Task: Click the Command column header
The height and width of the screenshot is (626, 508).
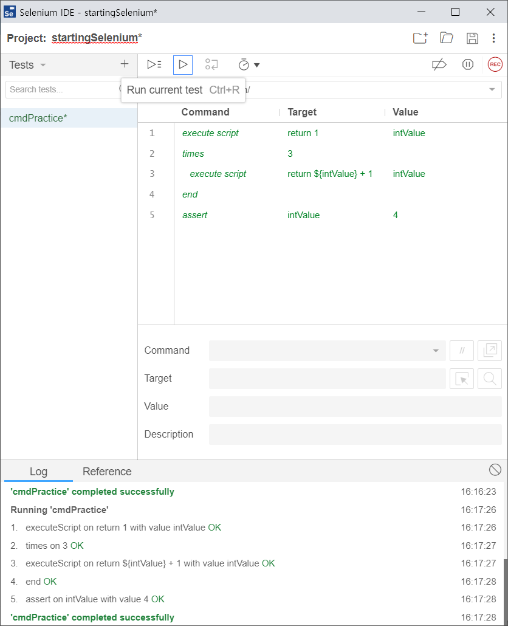Action: (205, 112)
